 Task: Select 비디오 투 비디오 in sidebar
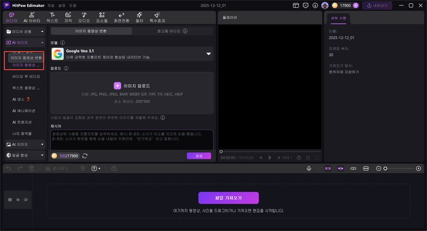coord(26,77)
